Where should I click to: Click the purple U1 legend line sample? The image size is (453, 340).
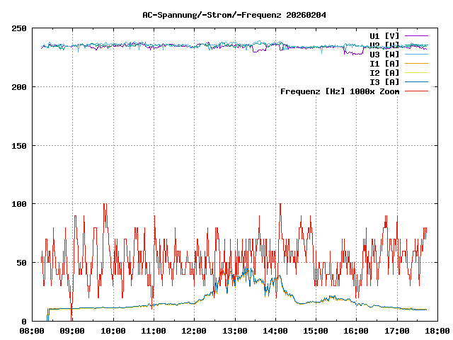point(417,35)
